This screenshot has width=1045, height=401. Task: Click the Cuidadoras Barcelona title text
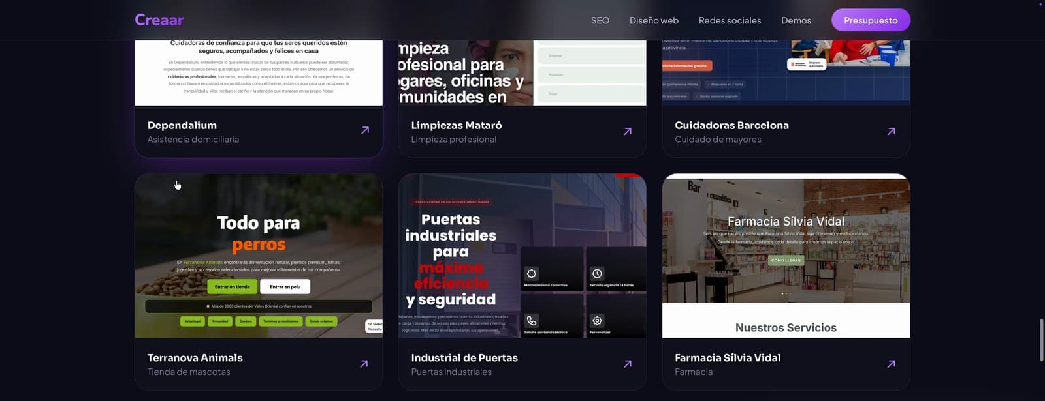731,125
